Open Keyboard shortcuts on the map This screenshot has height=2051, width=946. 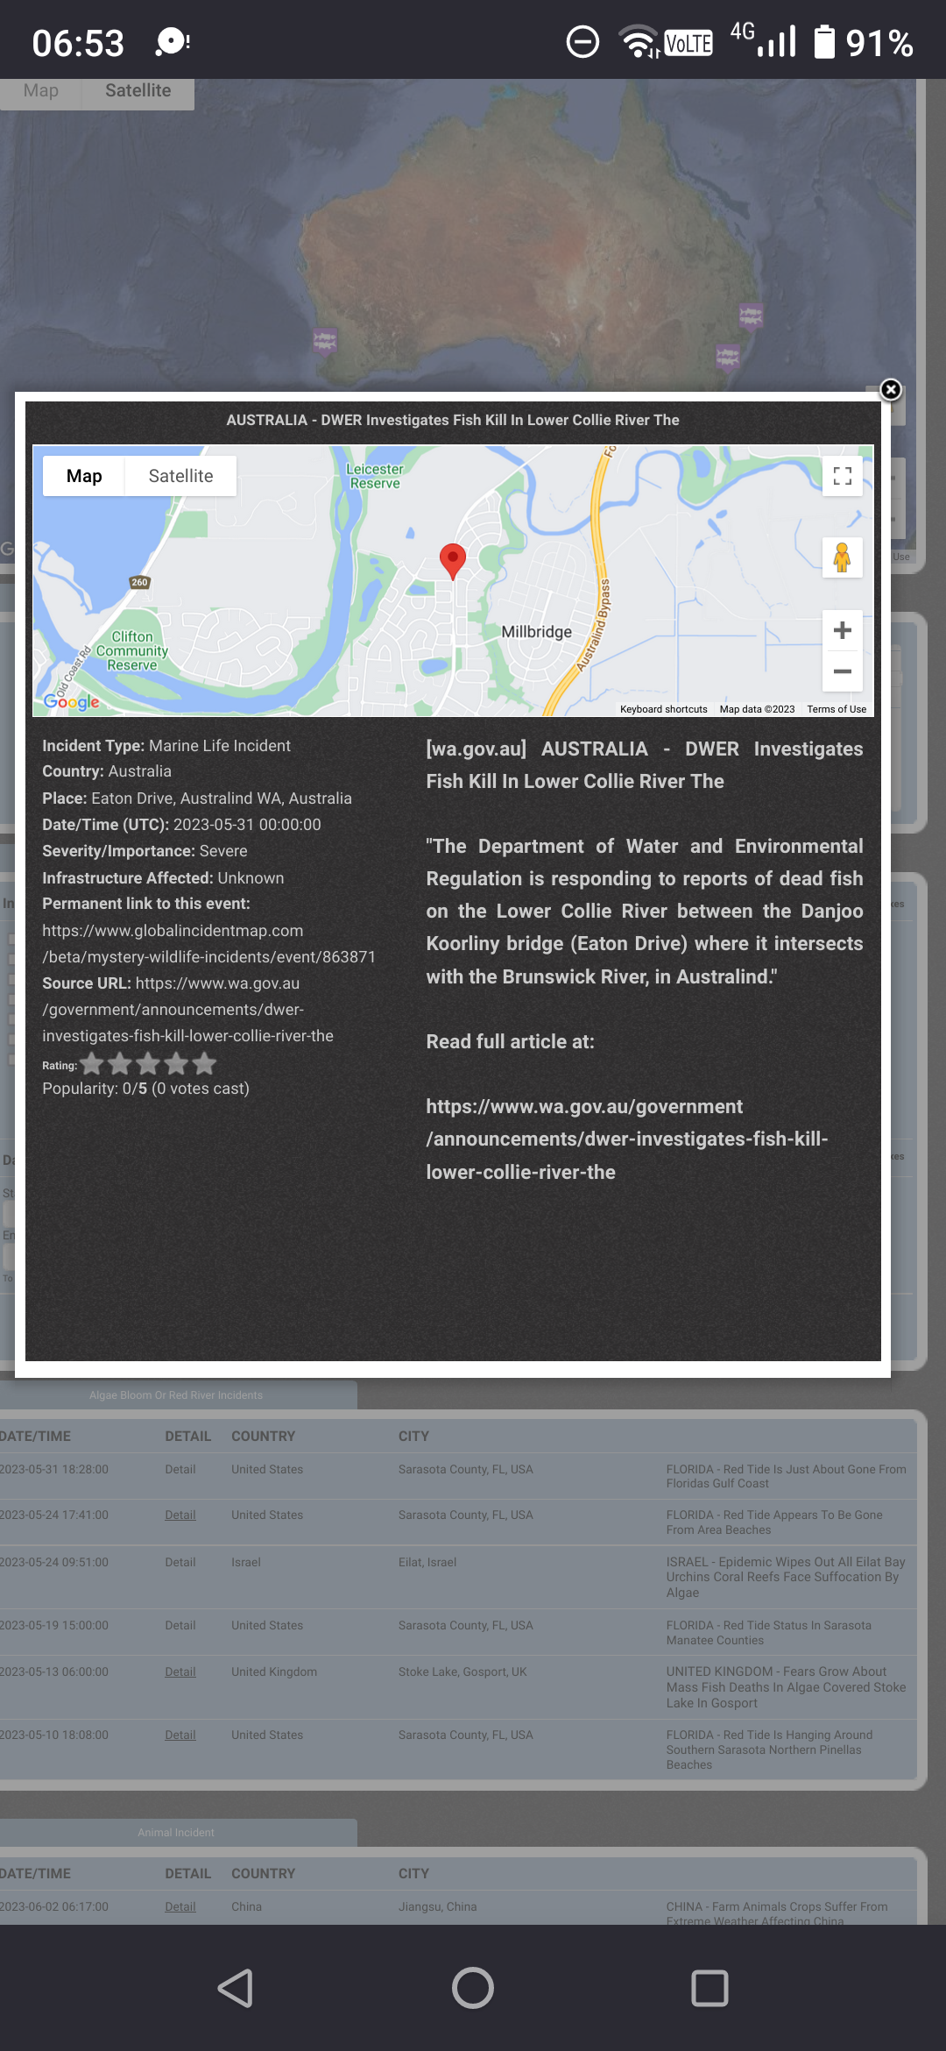(663, 709)
